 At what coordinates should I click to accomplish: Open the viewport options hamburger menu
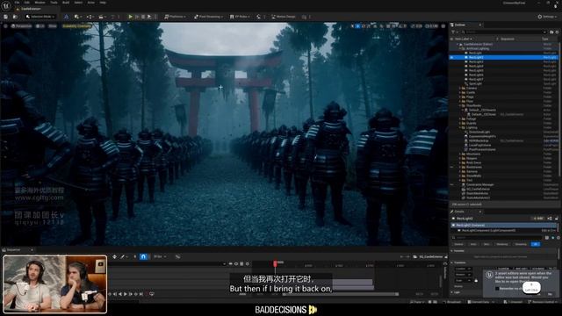coord(5,26)
